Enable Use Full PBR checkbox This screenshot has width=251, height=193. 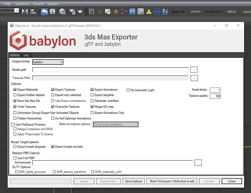pos(15,158)
